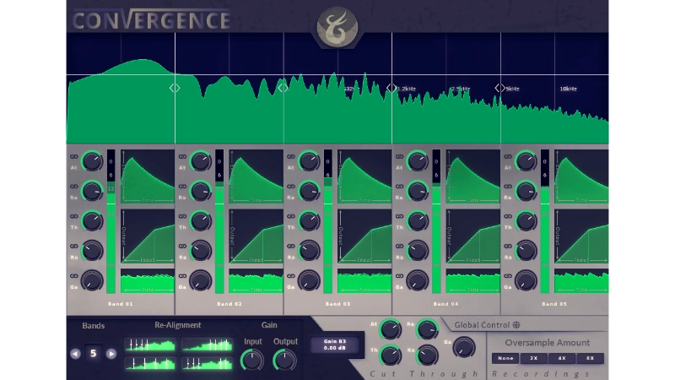The height and width of the screenshot is (380, 675).
Task: Select the bottom-left Re-Alignment preset thumbnail
Action: (x=150, y=363)
